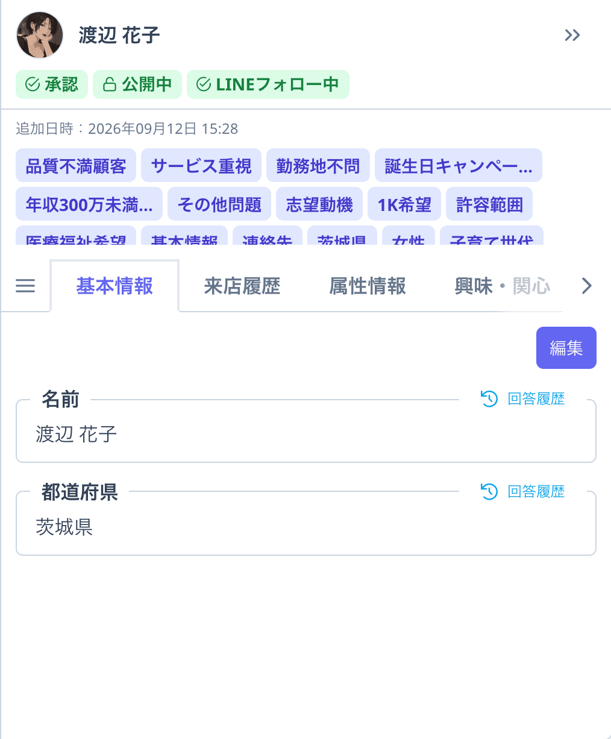The image size is (611, 739).
Task: Click the 編集 button
Action: click(566, 348)
